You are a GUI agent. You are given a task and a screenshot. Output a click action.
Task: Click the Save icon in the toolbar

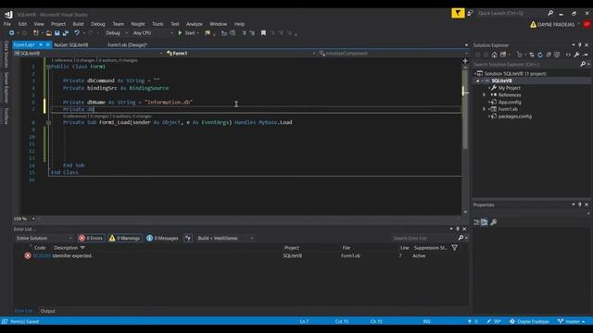[57, 33]
